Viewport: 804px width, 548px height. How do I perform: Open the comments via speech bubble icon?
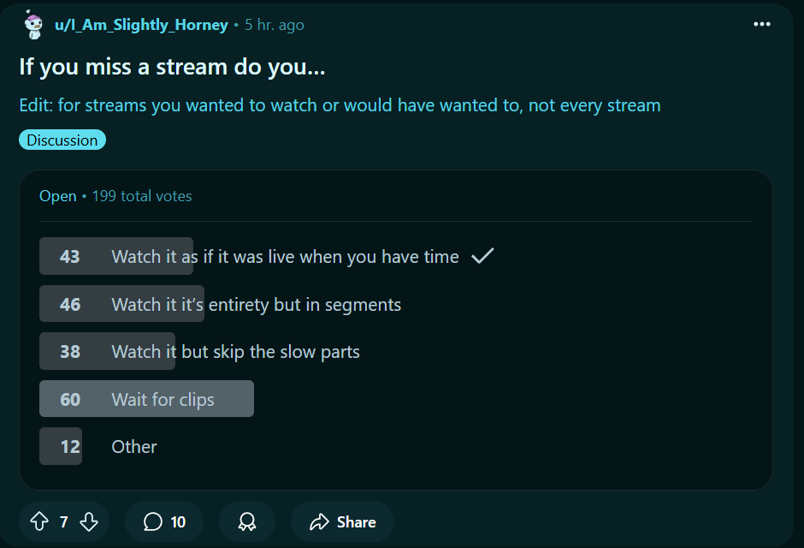[153, 521]
